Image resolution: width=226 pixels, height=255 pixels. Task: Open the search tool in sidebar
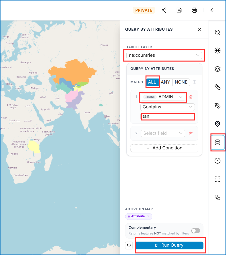[217, 32]
